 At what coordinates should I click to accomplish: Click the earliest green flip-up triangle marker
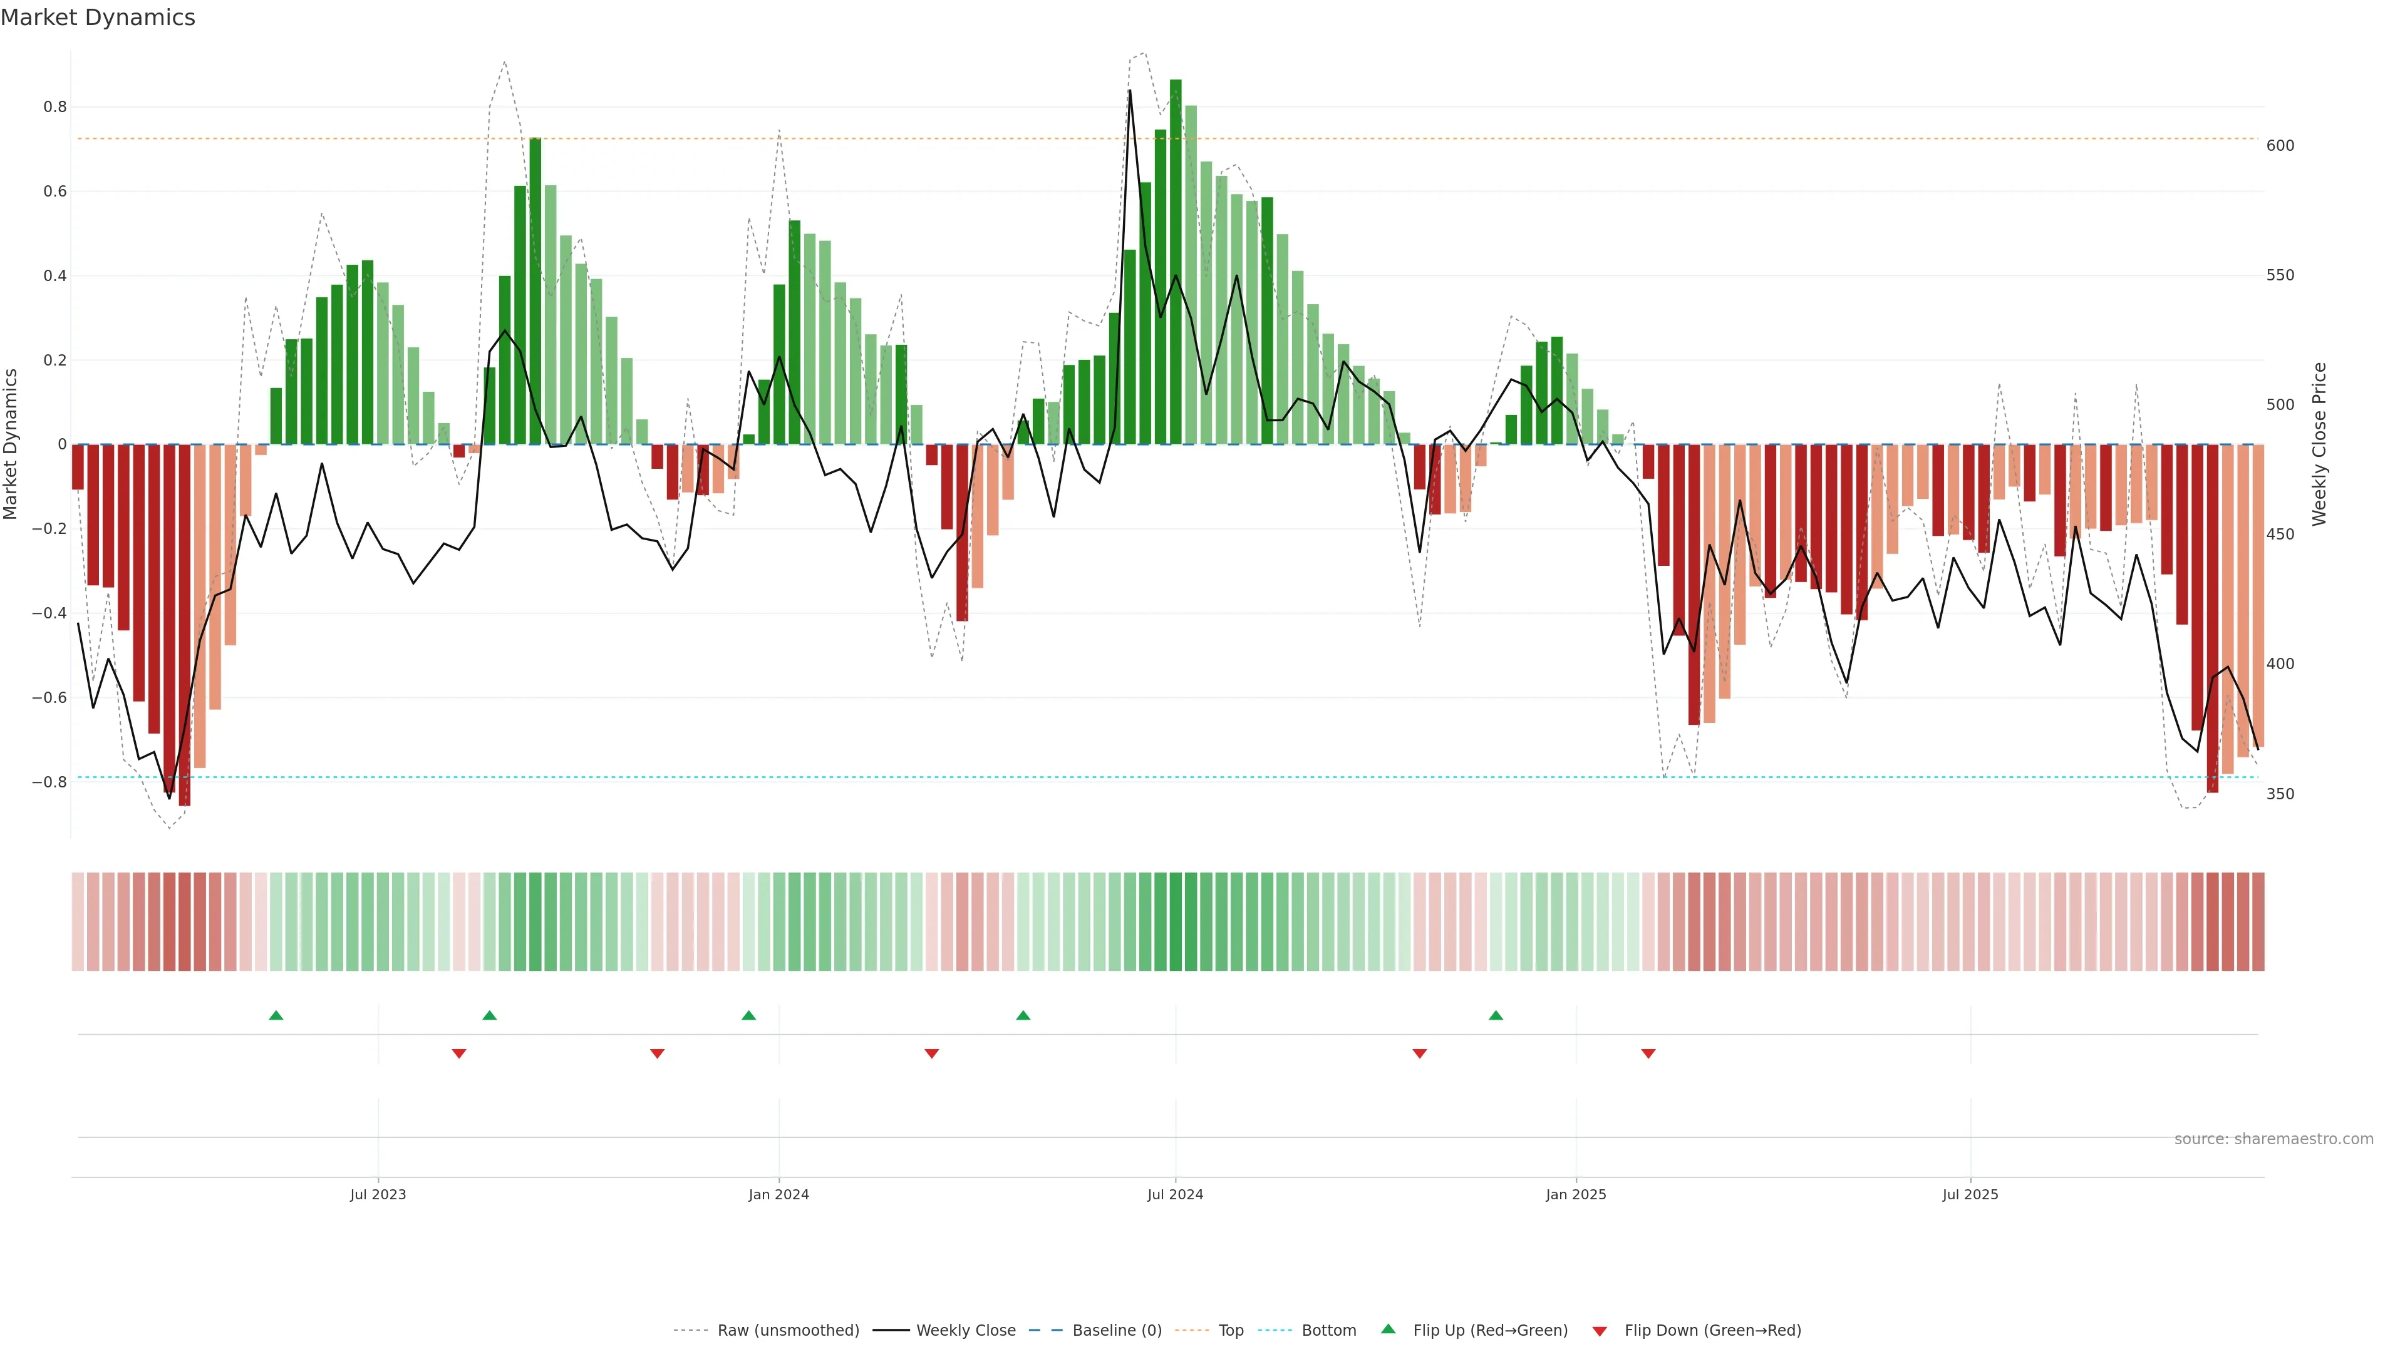click(276, 1015)
